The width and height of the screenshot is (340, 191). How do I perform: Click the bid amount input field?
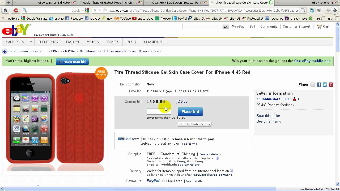[x=159, y=112]
